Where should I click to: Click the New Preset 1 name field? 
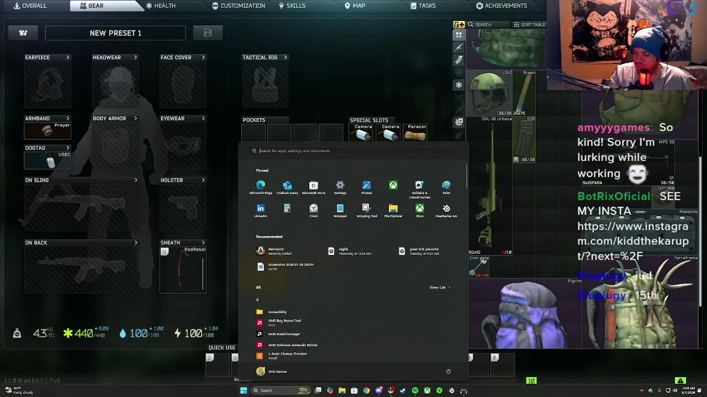click(115, 33)
